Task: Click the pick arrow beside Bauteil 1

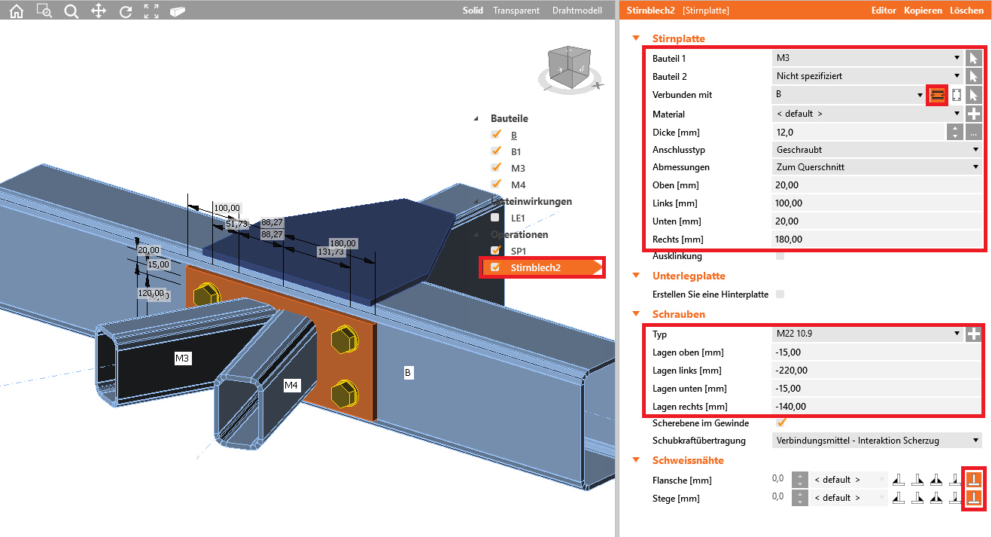Action: (x=974, y=58)
